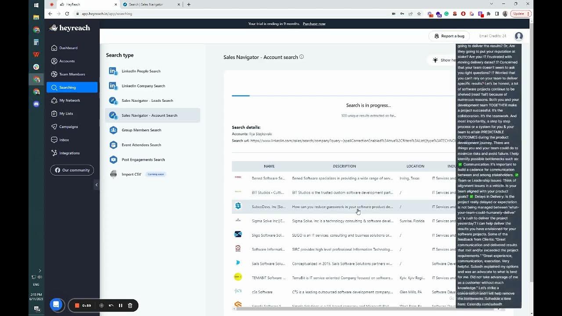Click the Show help lightbulb button
This screenshot has width=562, height=316.
[x=443, y=60]
